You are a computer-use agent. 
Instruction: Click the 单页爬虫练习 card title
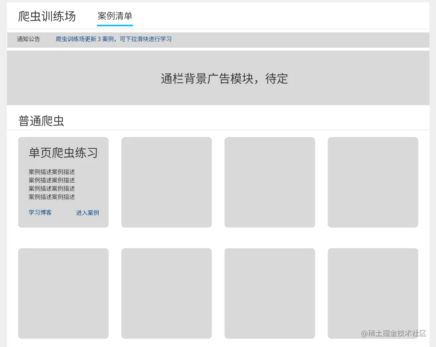(x=62, y=153)
